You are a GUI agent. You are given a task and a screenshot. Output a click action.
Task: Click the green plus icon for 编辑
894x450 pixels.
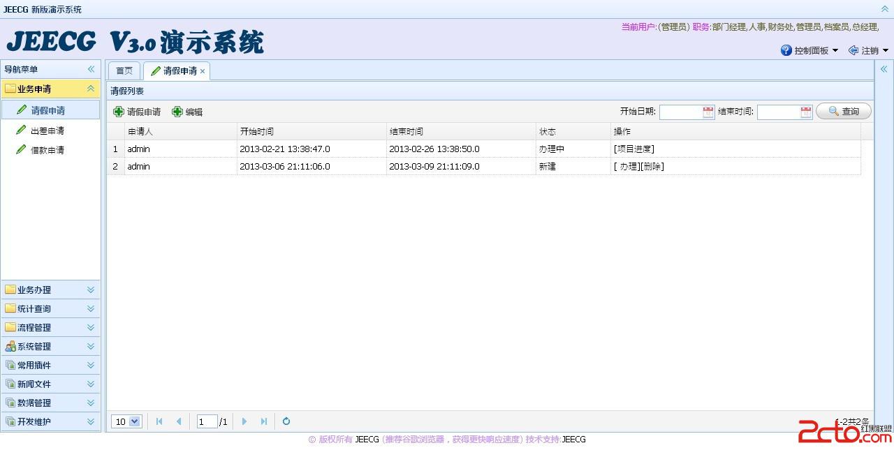(177, 112)
